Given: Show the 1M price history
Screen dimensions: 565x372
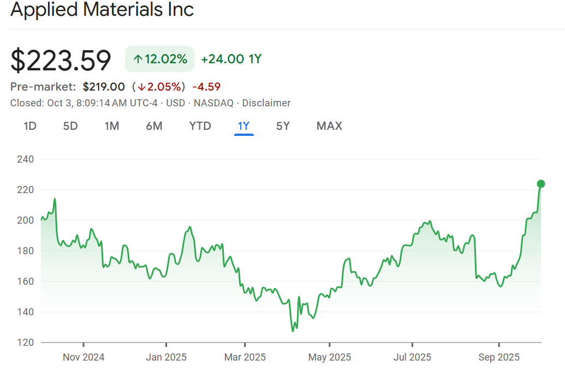Looking at the screenshot, I should [x=112, y=126].
